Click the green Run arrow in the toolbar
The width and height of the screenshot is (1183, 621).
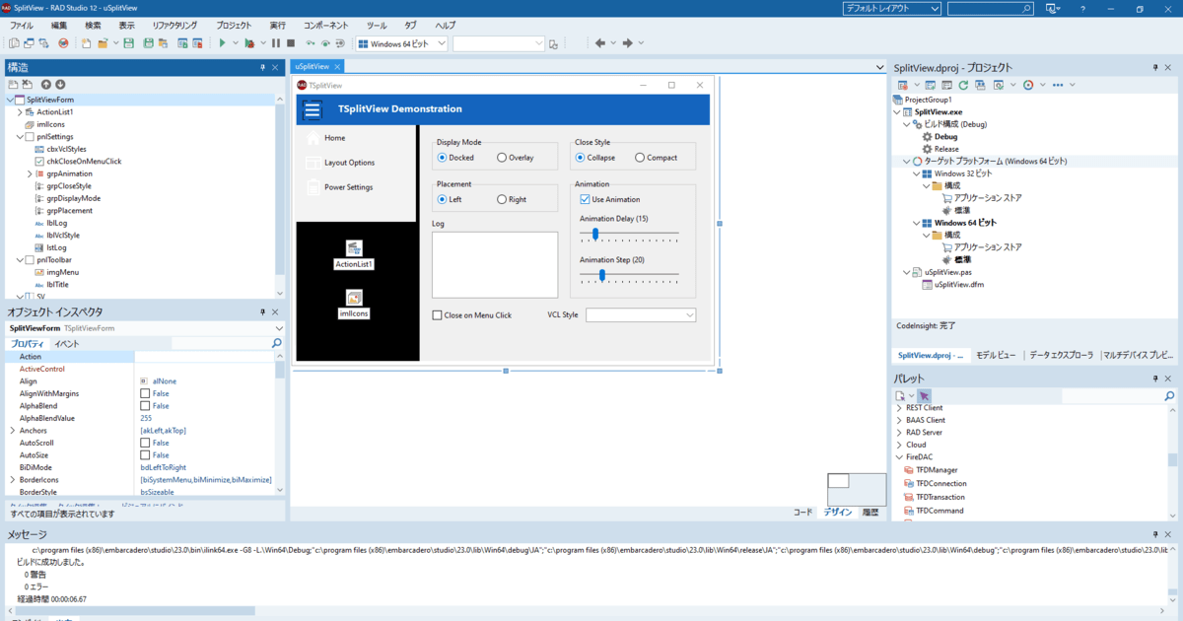223,43
